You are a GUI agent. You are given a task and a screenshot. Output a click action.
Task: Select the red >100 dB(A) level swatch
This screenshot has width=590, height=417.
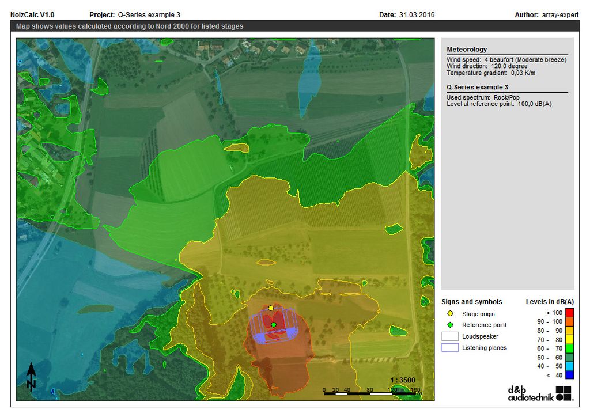569,313
